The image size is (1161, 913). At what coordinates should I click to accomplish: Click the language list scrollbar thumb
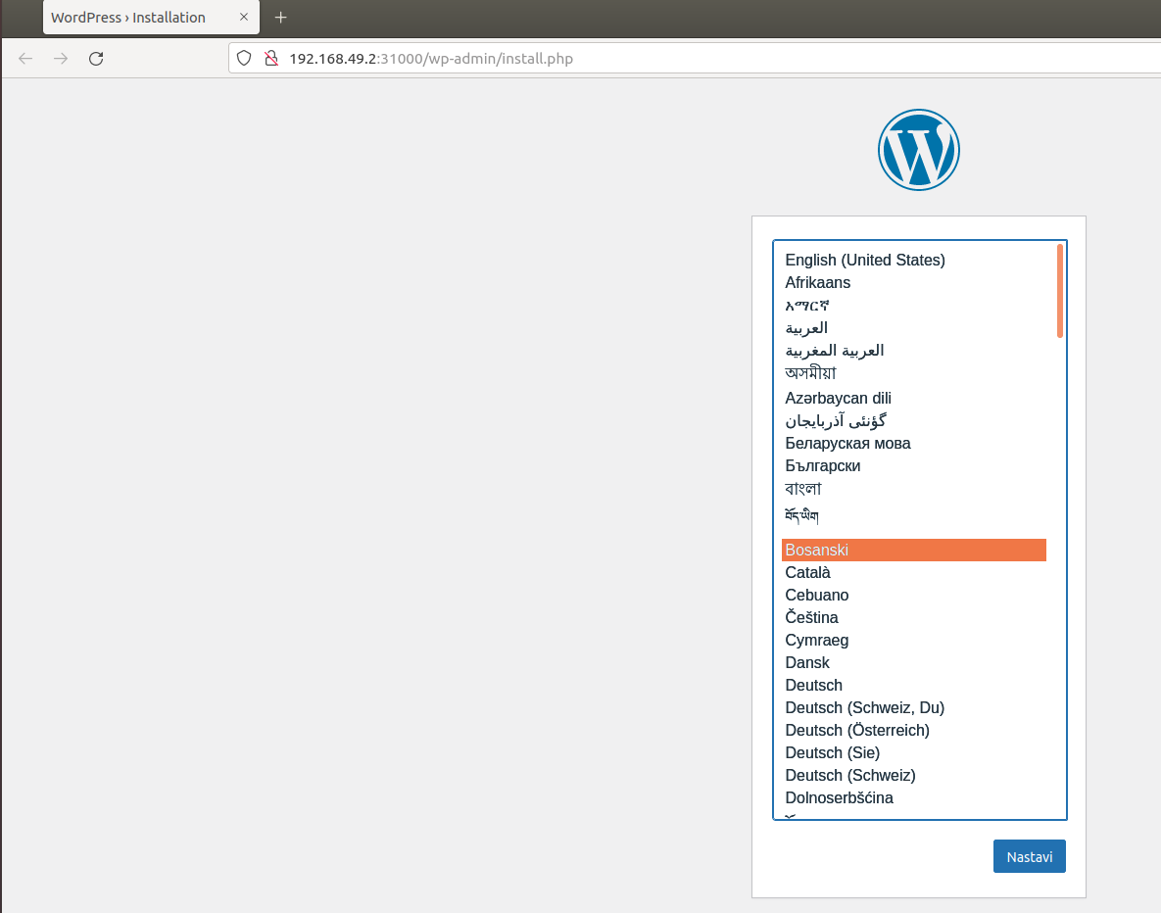point(1060,290)
